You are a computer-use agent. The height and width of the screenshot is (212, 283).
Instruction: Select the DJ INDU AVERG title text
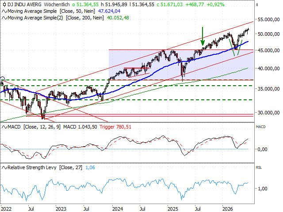coord(24,4)
